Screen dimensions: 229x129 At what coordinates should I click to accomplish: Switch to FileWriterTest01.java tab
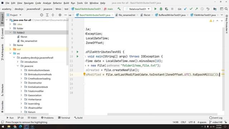click(x=205, y=15)
